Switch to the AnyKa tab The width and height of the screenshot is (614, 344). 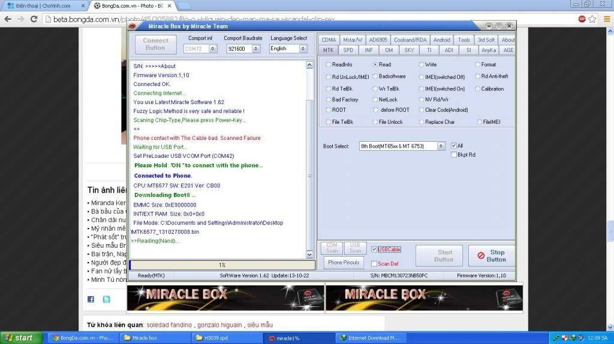(488, 50)
